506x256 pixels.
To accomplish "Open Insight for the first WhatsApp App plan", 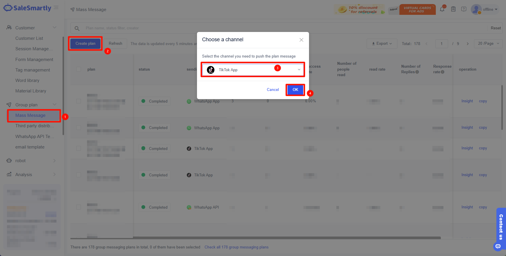I will pos(467,101).
